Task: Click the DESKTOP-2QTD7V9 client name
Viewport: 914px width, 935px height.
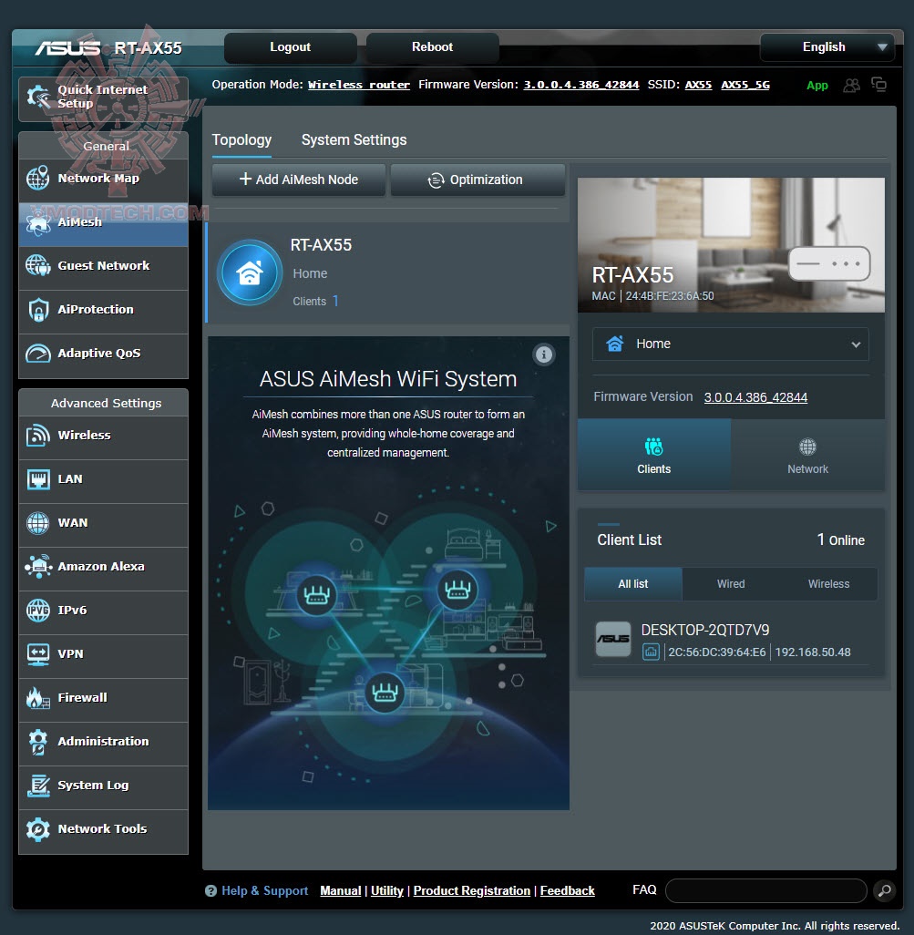Action: point(704,631)
